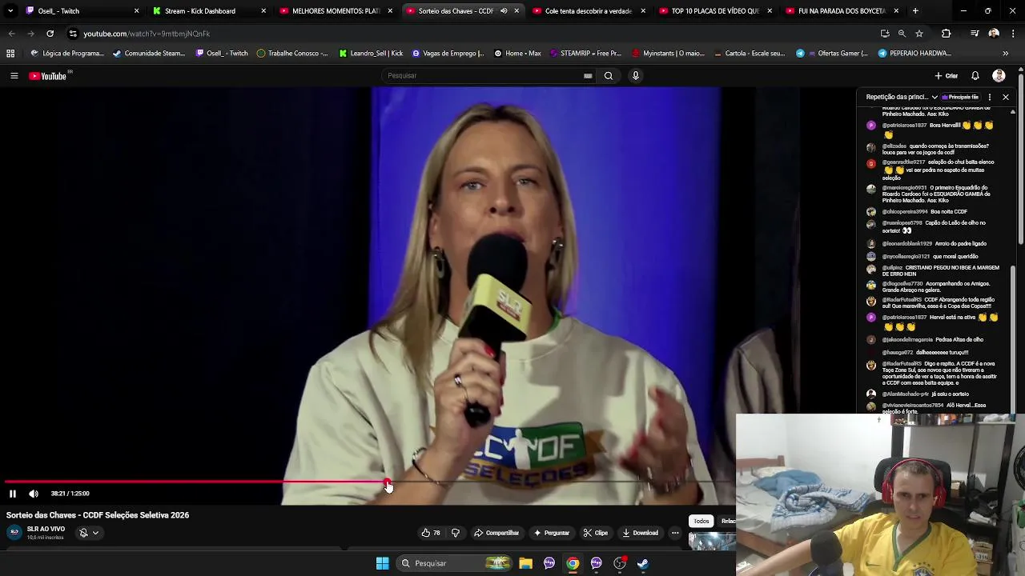Open the on-screen keyboard in search box
Screen dimensions: 1025x576
[588, 76]
